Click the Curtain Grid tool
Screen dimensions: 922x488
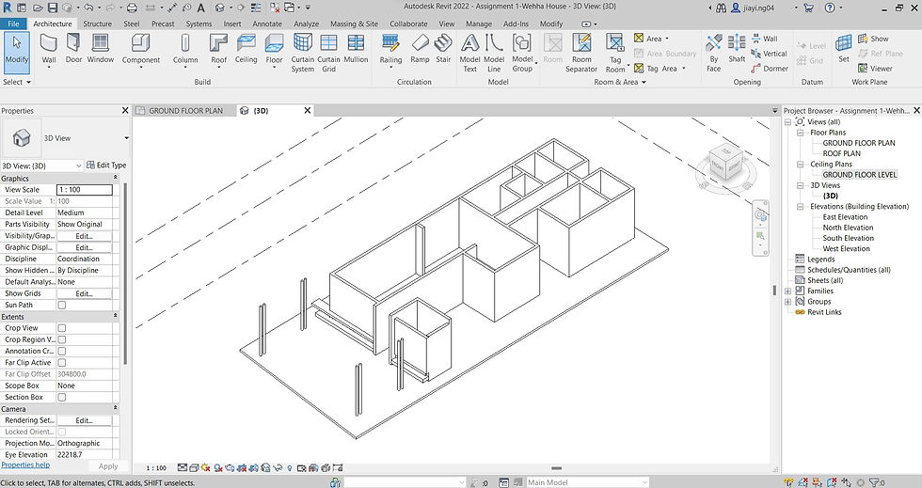point(328,53)
